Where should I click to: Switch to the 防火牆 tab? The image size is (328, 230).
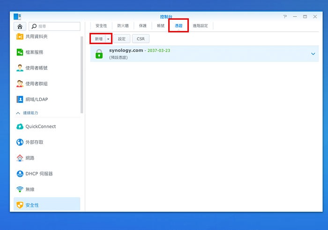123,26
